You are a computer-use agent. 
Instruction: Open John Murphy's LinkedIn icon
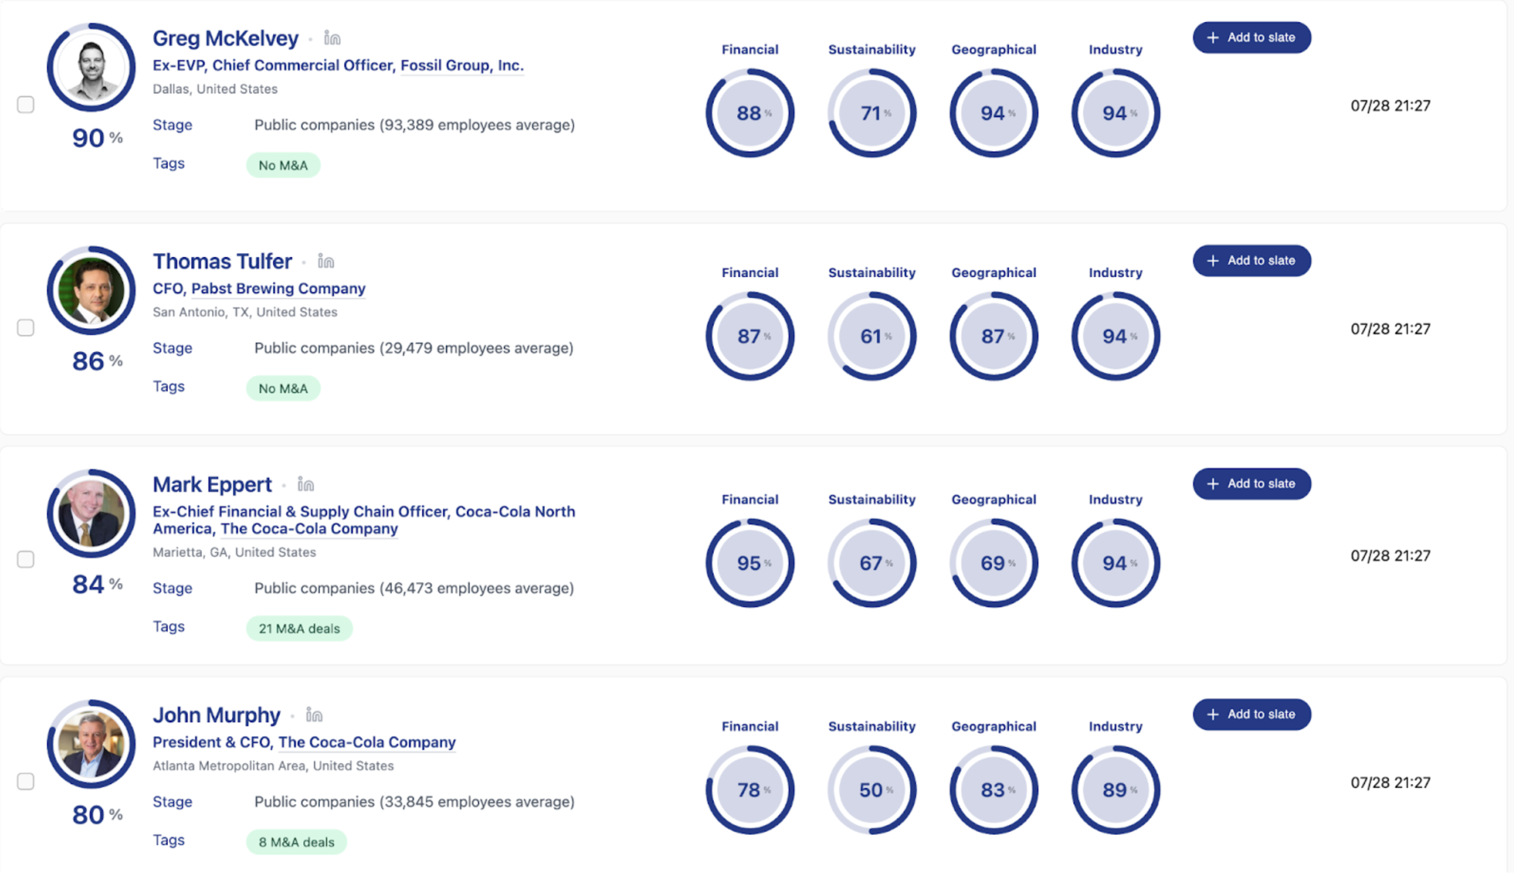(314, 715)
